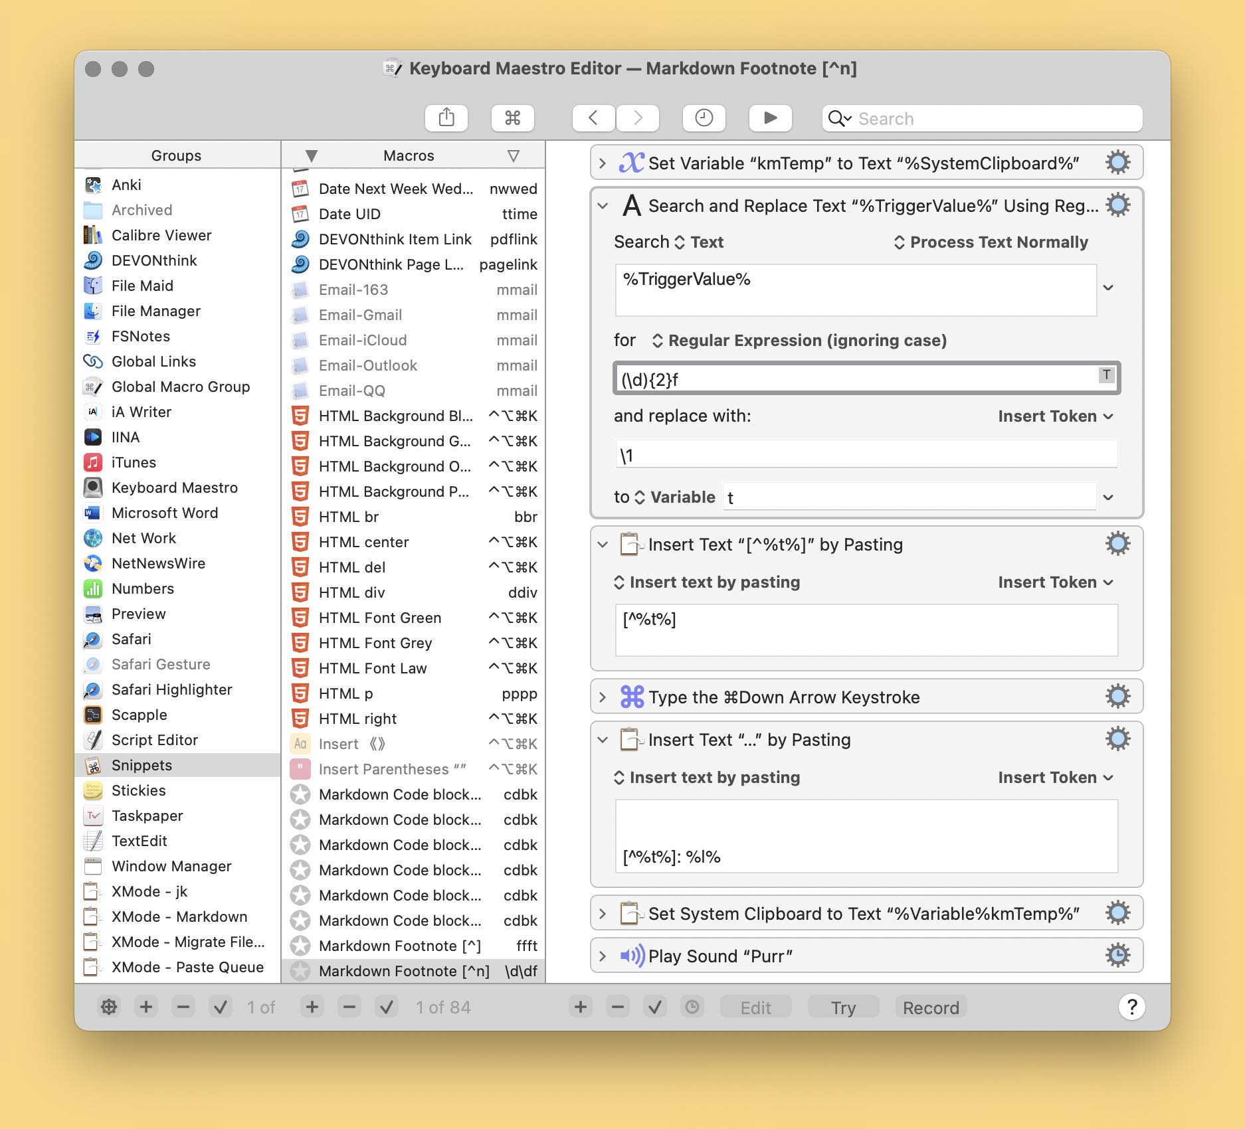Open gear menu for Set System Clipboard action

point(1117,912)
